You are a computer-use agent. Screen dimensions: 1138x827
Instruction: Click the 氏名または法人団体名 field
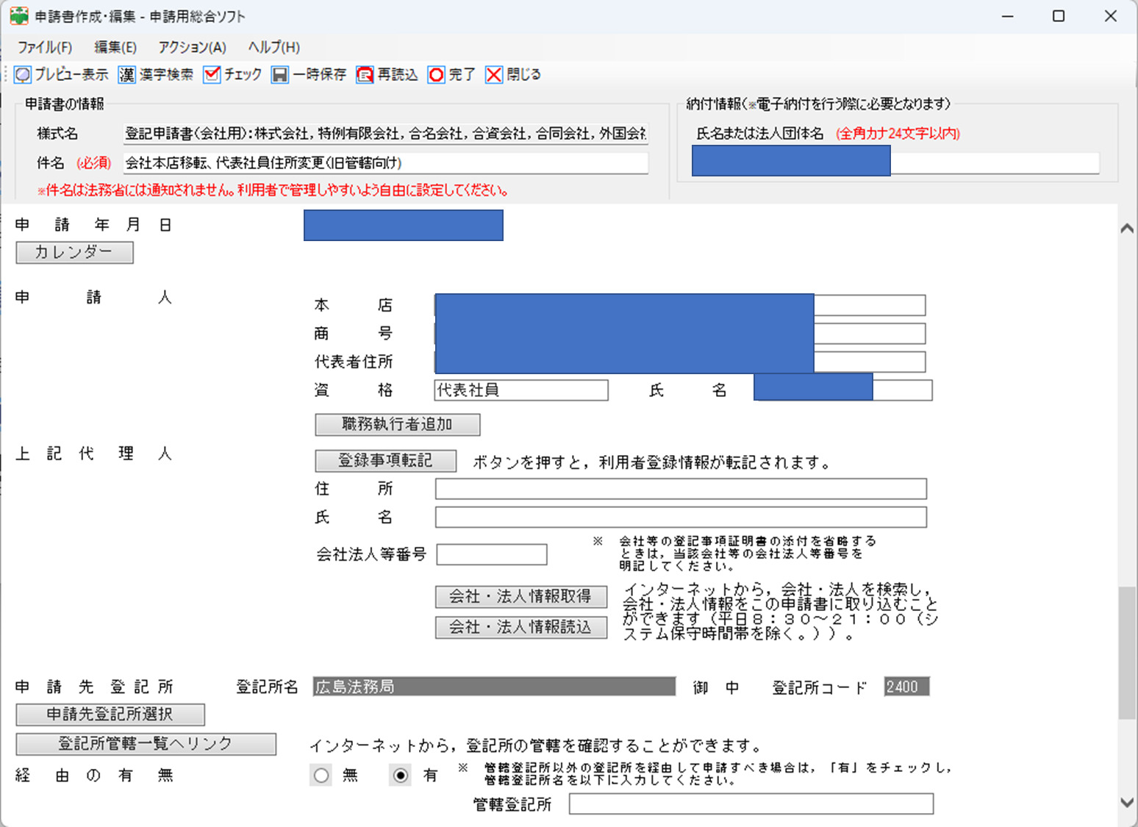tap(895, 162)
